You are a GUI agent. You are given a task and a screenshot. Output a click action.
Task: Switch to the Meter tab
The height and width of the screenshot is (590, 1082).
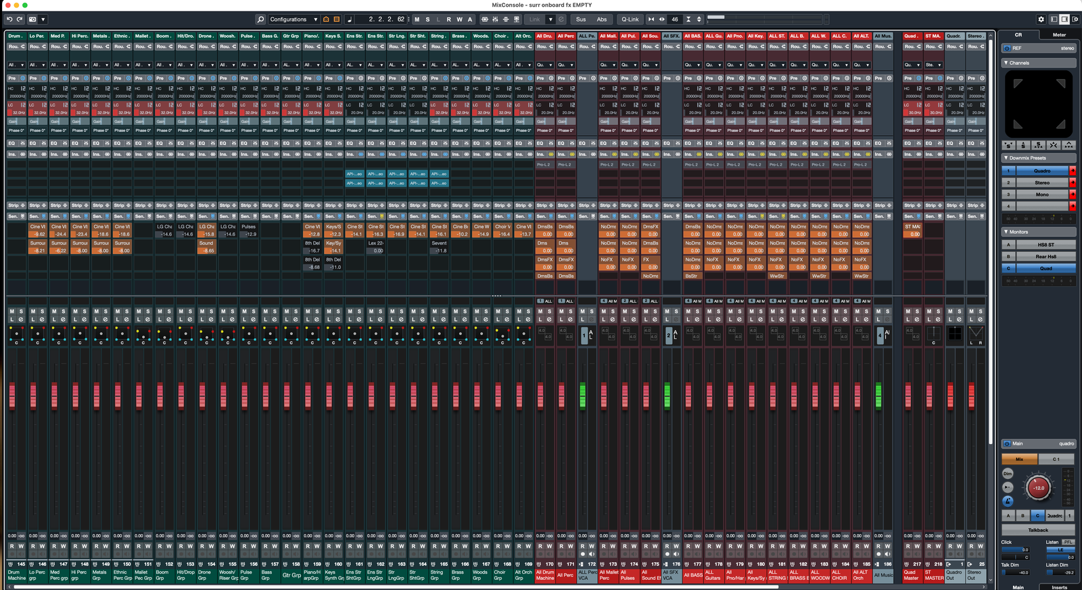[1059, 35]
